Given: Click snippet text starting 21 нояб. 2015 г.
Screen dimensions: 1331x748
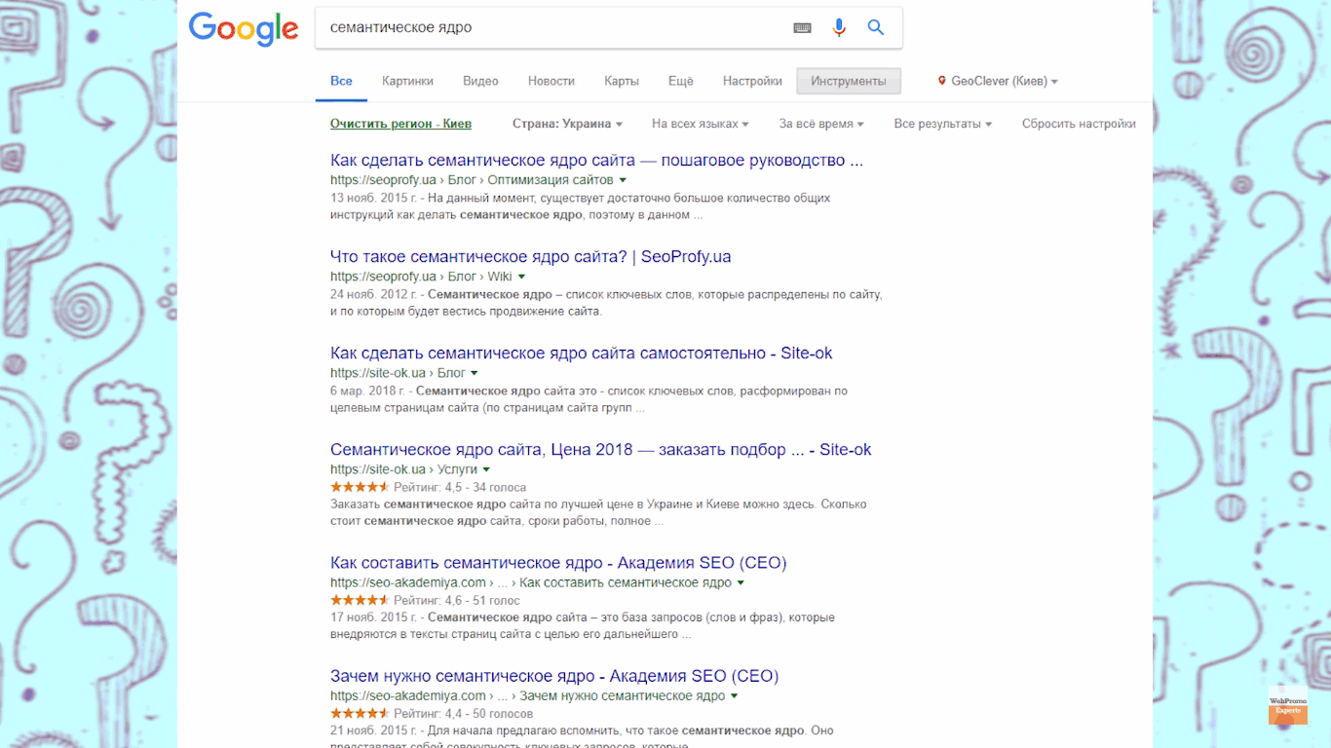Looking at the screenshot, I should coord(582,738).
